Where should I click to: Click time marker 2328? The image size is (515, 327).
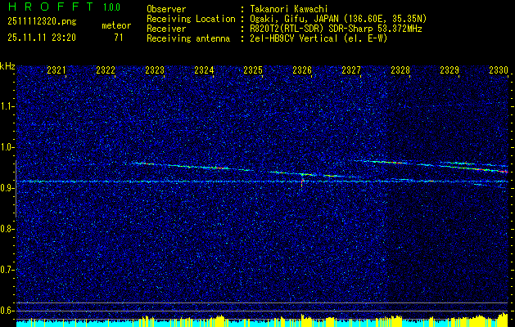click(x=400, y=69)
